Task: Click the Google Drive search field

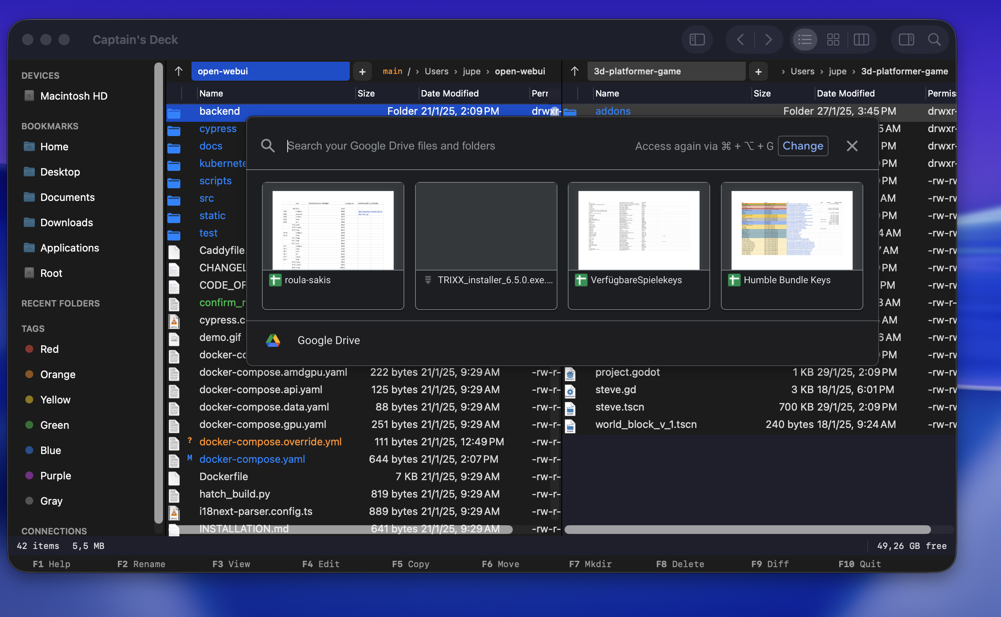Action: (x=408, y=146)
